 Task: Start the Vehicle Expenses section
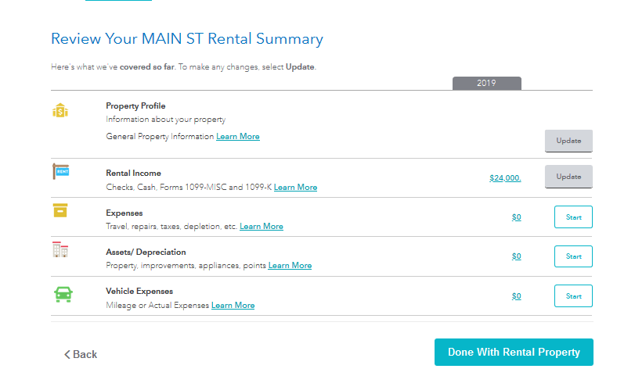tap(573, 296)
